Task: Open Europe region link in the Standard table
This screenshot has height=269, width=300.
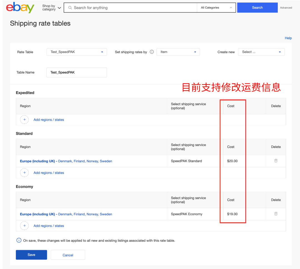Action: 66,161
